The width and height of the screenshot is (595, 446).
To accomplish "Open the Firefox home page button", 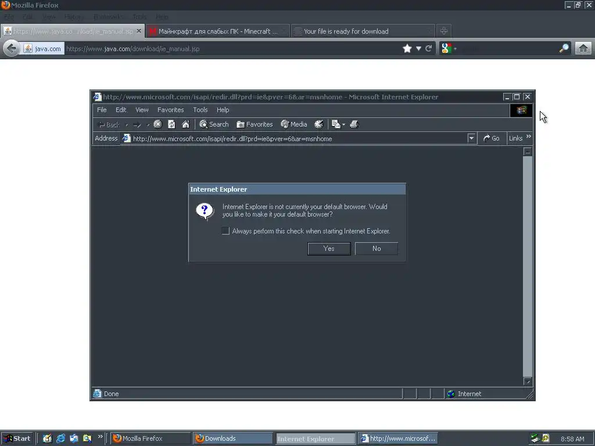I will pyautogui.click(x=583, y=48).
